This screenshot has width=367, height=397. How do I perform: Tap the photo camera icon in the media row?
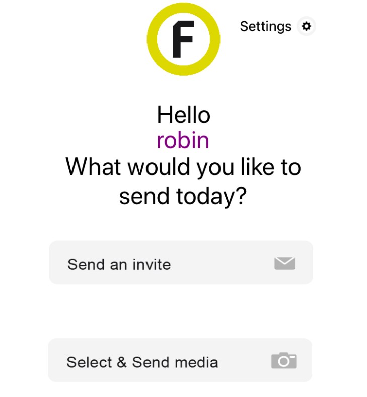tap(284, 360)
